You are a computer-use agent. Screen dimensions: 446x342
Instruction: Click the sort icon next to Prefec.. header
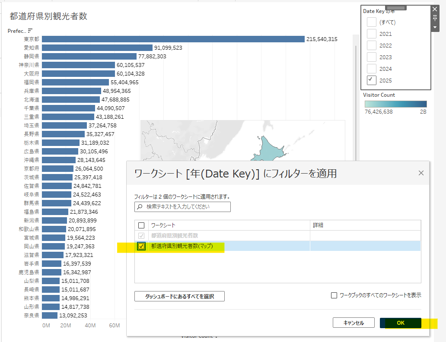point(30,30)
